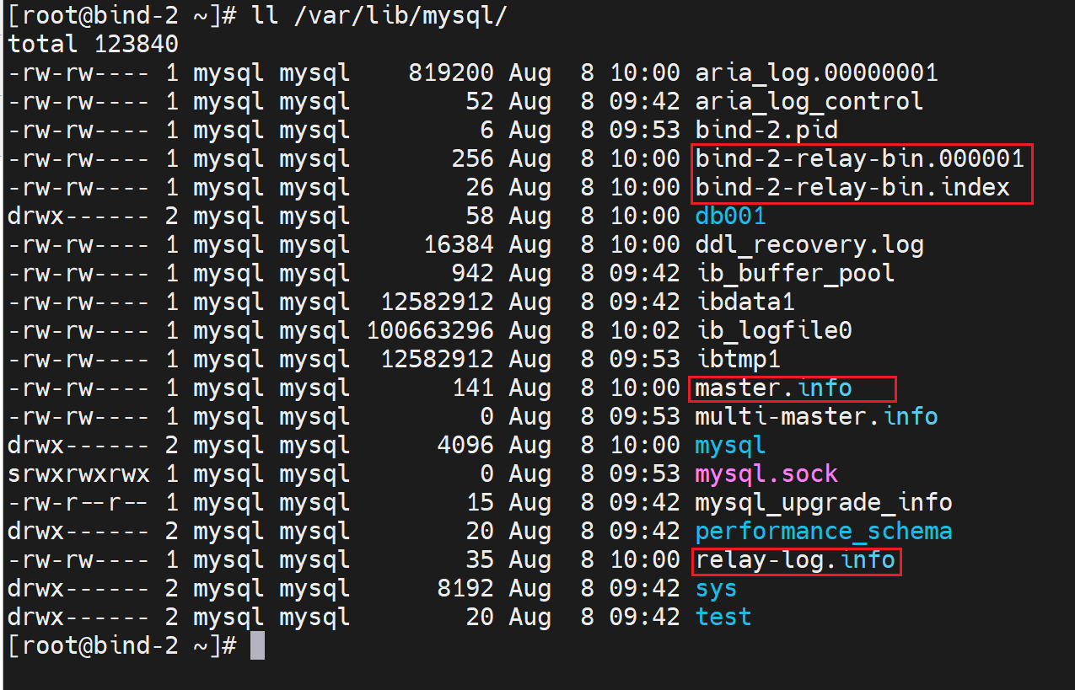Screen dimensions: 1075x690
Task: Click the highlighted relay-log.info file
Action: pos(794,560)
